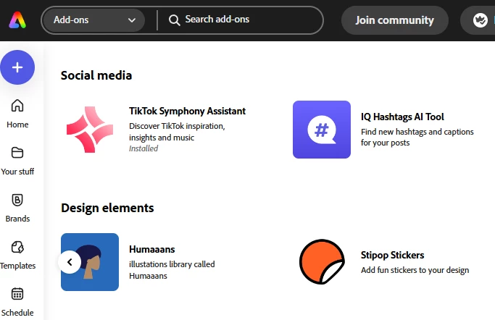Open Brands in sidebar

point(17,208)
